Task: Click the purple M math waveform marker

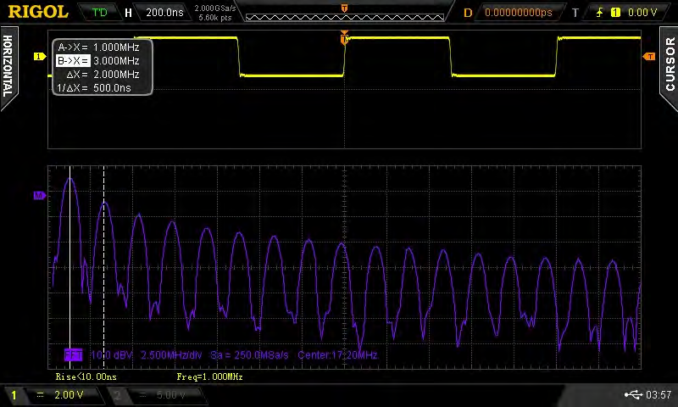Action: point(39,196)
